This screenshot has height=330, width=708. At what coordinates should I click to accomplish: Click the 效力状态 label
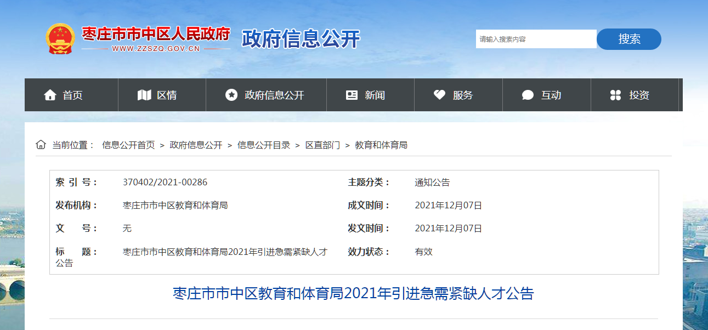tap(369, 252)
